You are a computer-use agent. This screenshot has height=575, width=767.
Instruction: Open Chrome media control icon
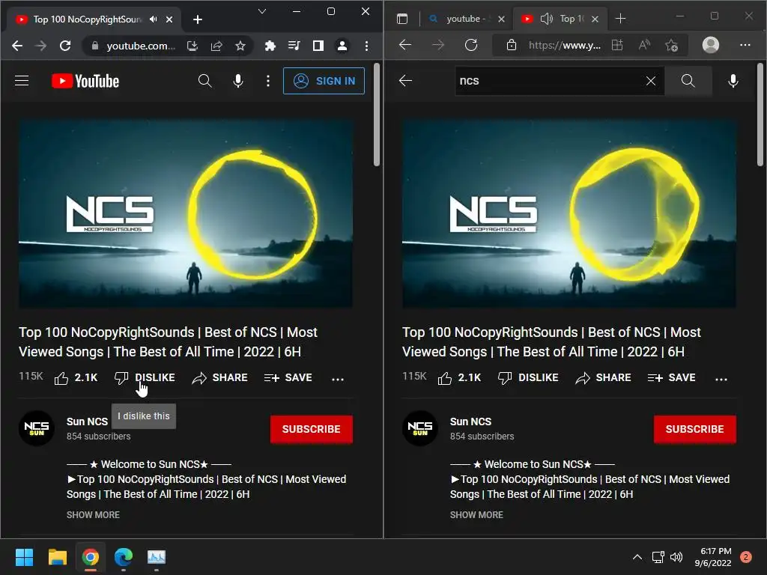294,46
